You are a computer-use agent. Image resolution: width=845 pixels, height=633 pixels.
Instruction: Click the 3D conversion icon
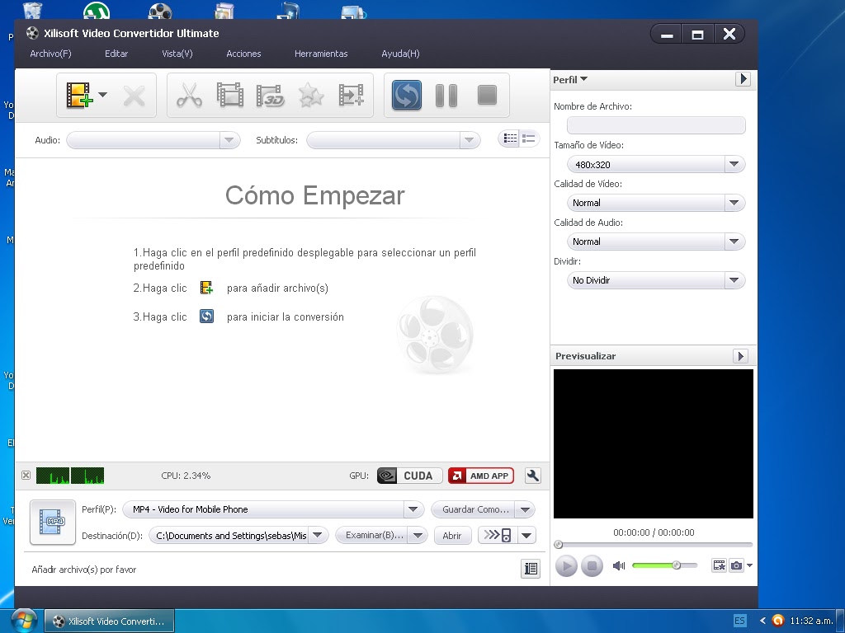270,96
